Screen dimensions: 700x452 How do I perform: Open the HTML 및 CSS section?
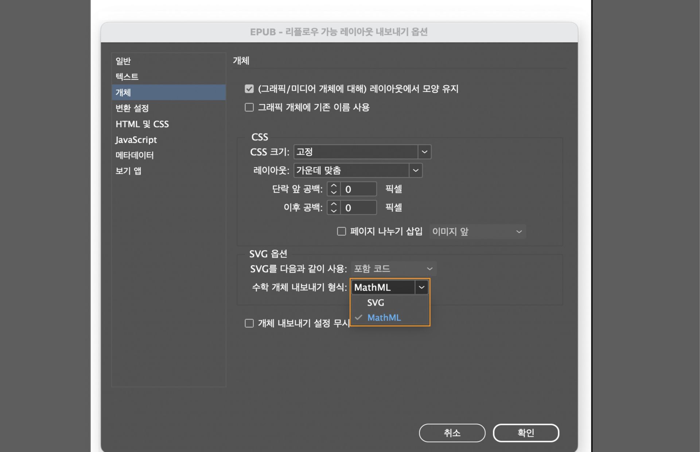click(142, 124)
